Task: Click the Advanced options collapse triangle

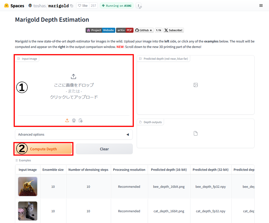Action: (128, 135)
